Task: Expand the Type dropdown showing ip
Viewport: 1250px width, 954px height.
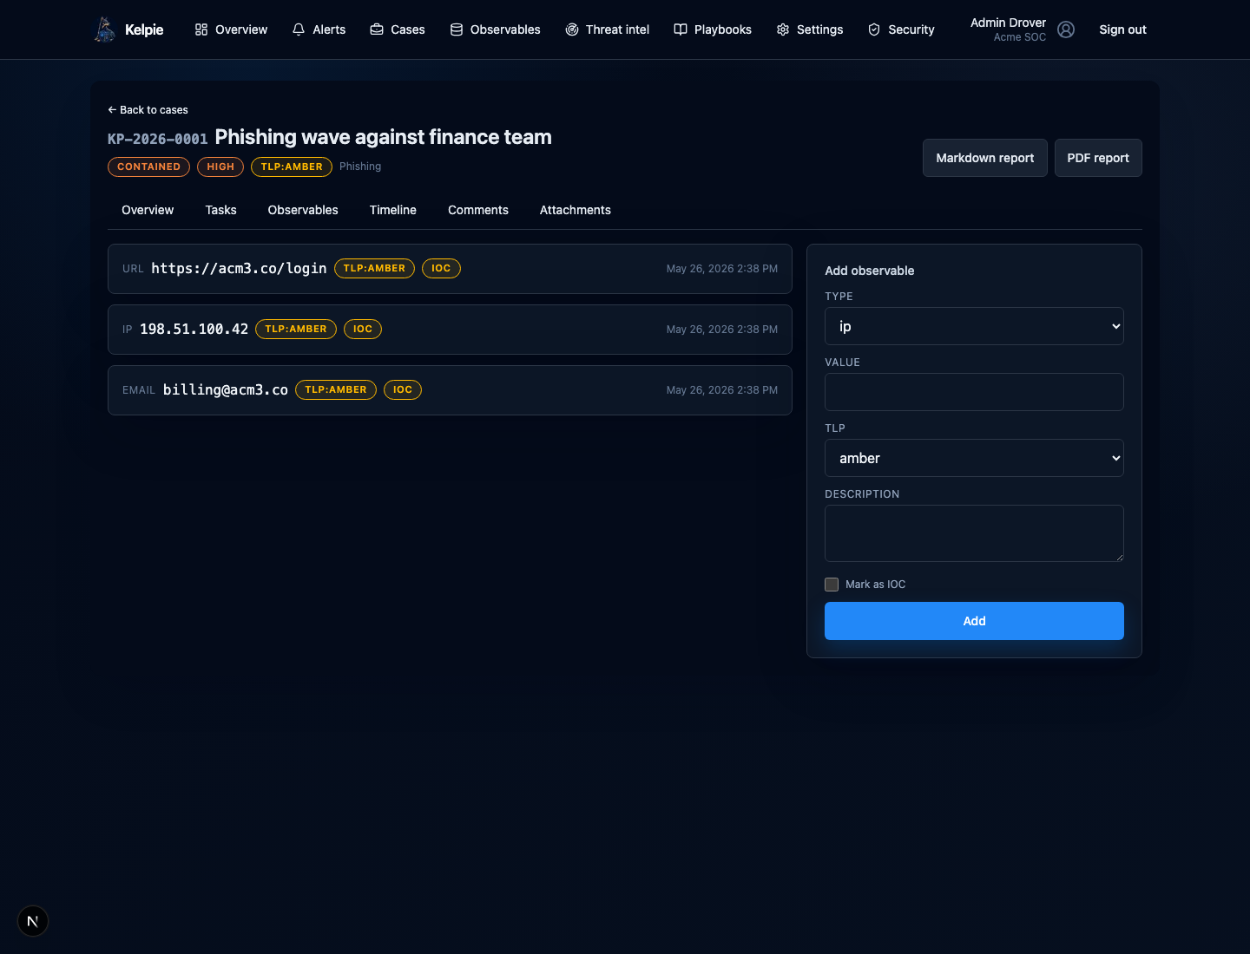Action: coord(974,326)
